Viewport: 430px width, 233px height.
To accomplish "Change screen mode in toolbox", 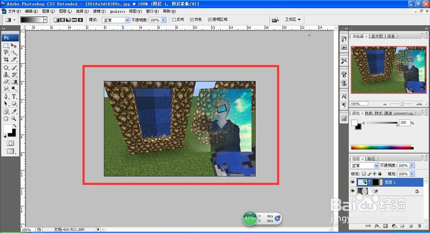I will coord(10,151).
